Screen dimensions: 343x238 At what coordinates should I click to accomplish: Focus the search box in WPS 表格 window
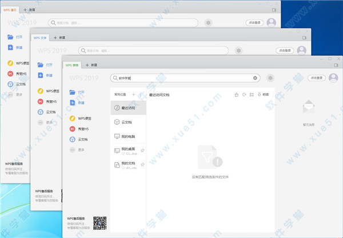point(185,78)
